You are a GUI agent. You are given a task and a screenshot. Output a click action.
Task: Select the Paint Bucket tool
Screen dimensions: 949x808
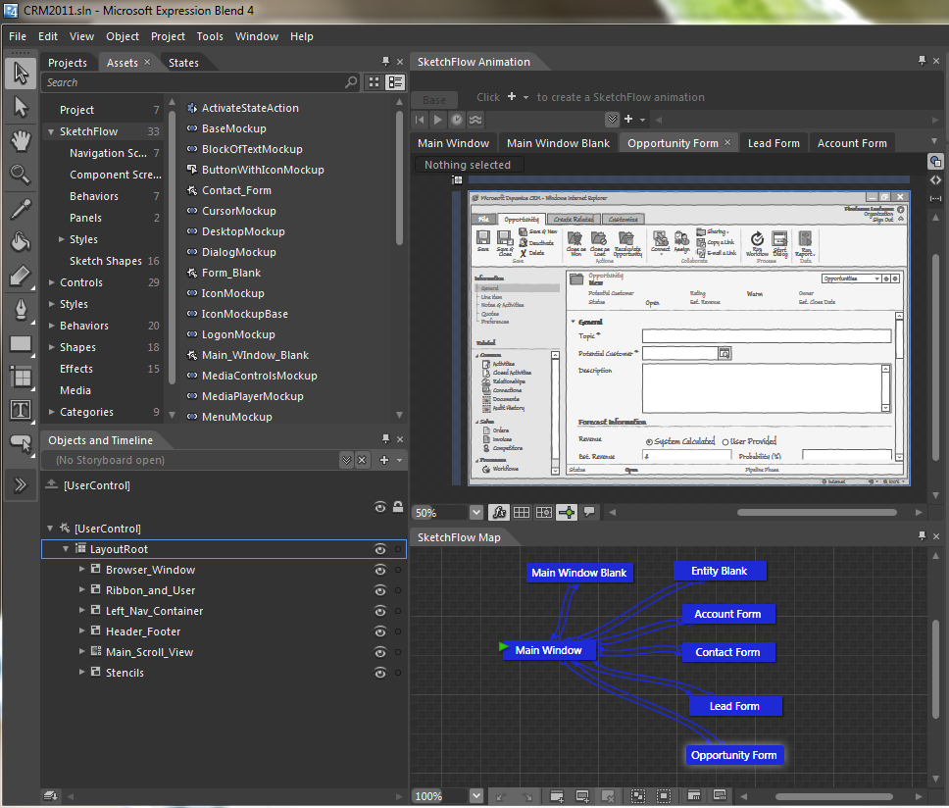21,242
